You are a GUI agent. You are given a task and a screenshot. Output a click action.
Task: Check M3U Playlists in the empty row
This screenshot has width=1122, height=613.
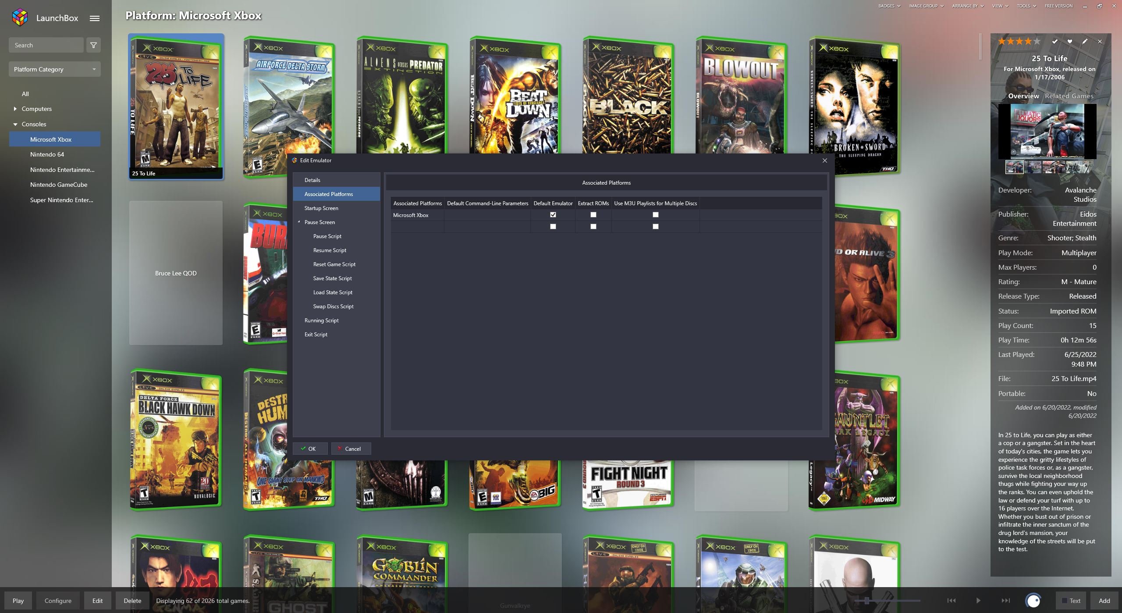point(655,227)
